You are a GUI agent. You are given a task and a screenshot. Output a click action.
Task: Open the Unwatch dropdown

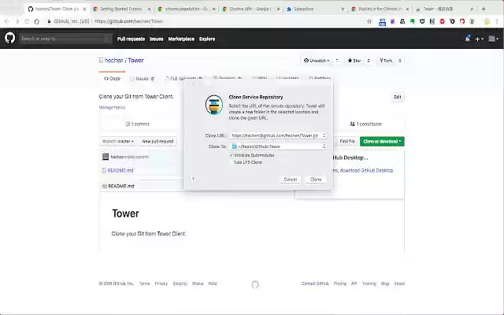click(317, 61)
